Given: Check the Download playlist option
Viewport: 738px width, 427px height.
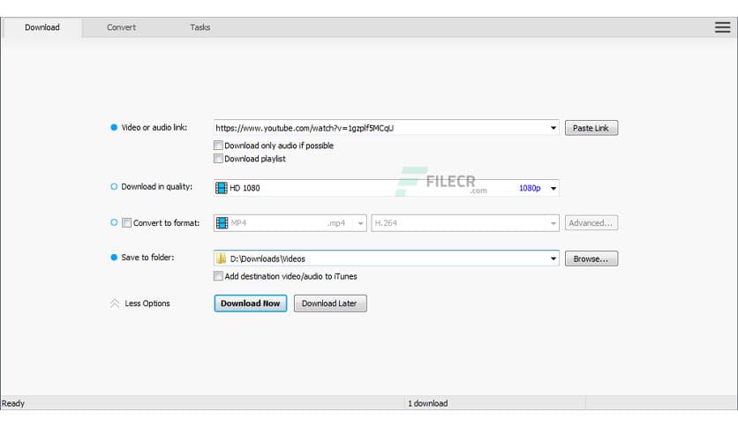Looking at the screenshot, I should coord(218,159).
